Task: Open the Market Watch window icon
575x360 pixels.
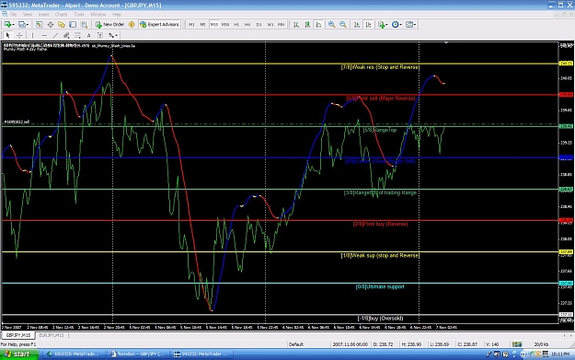Action: pyautogui.click(x=39, y=25)
